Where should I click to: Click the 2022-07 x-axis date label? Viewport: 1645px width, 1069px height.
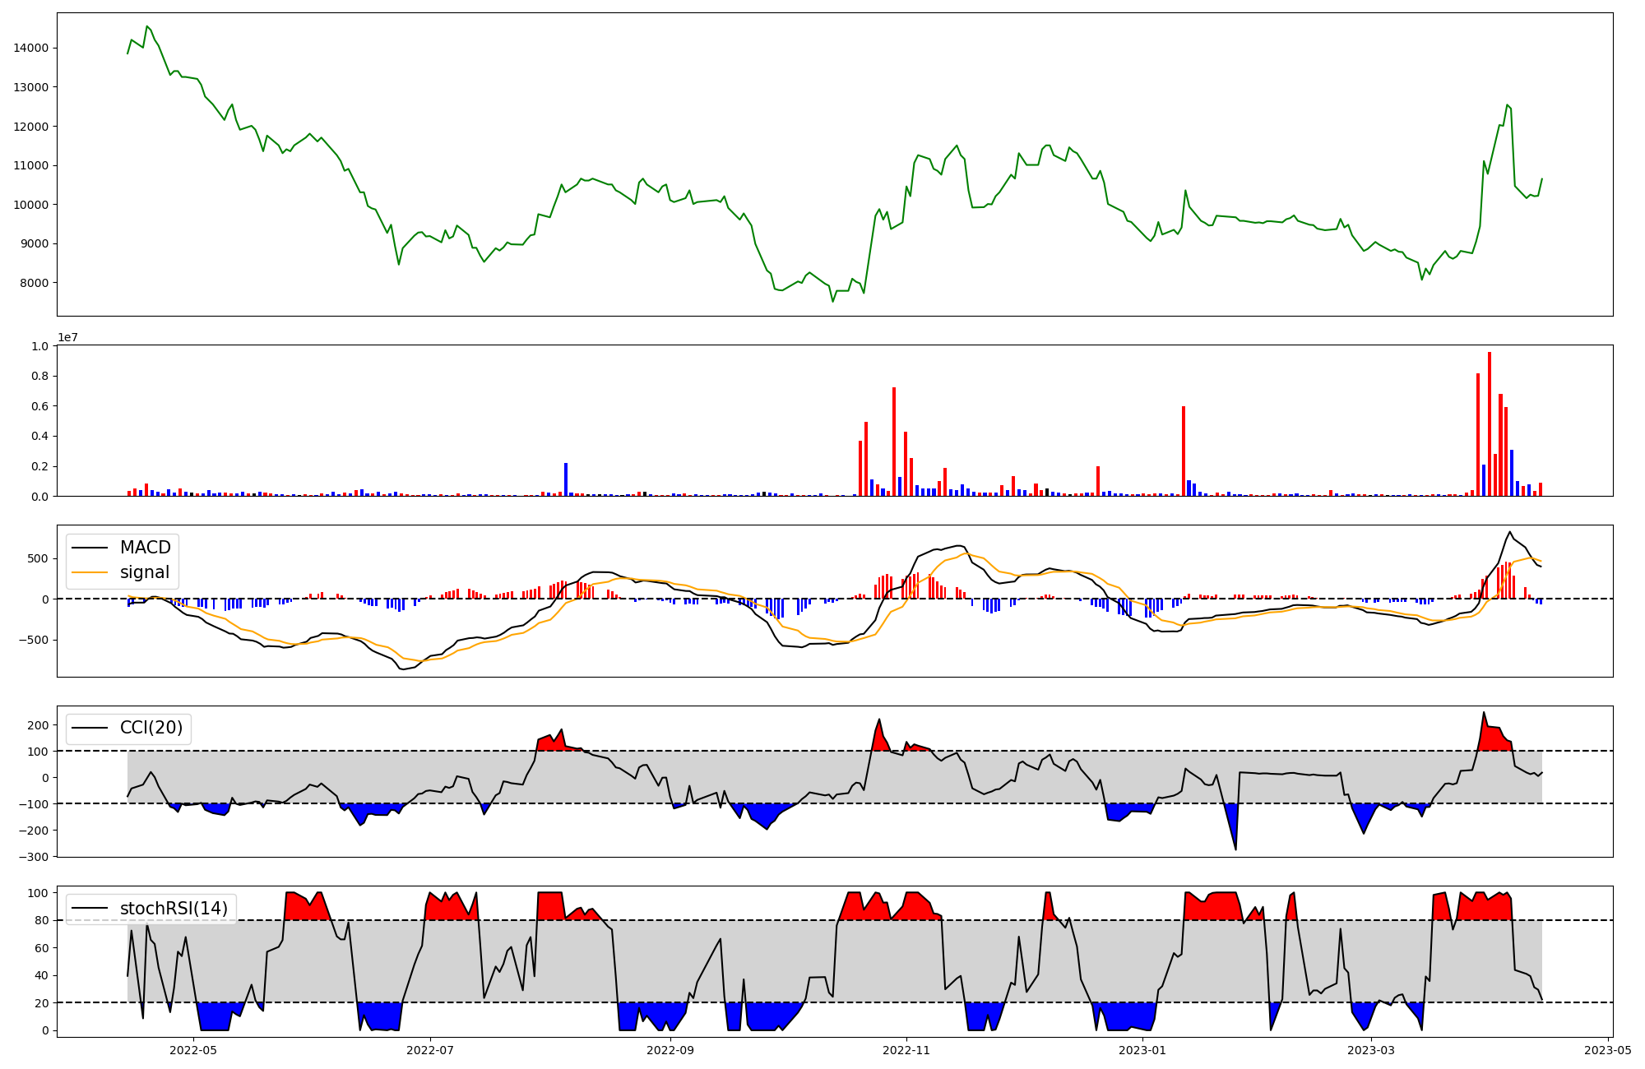(x=430, y=1050)
